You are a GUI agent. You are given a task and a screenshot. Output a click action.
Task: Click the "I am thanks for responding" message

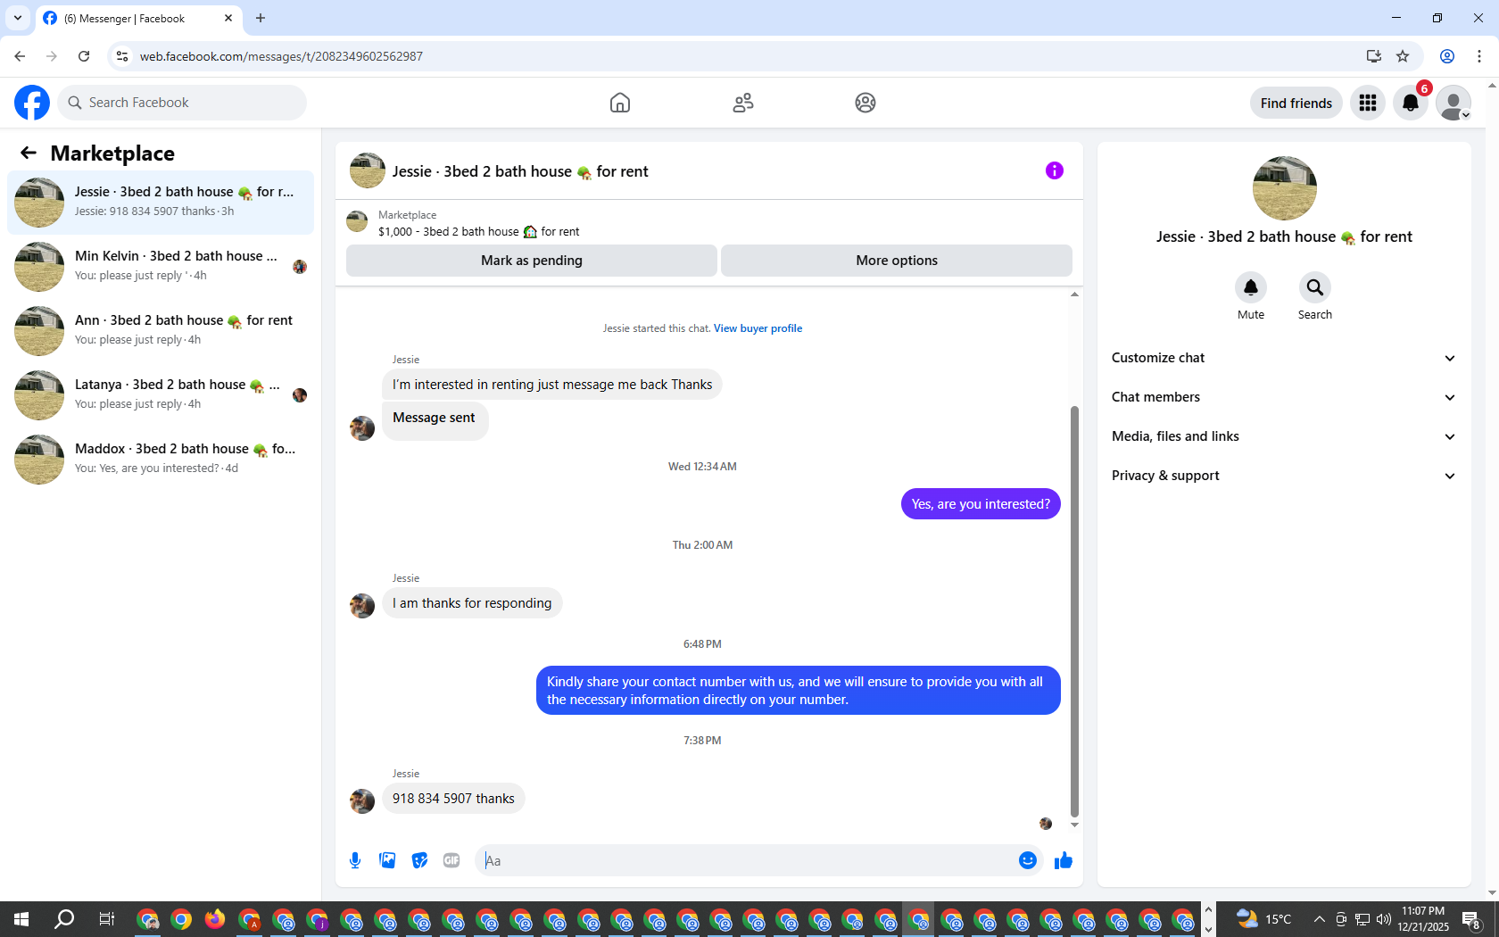click(472, 603)
